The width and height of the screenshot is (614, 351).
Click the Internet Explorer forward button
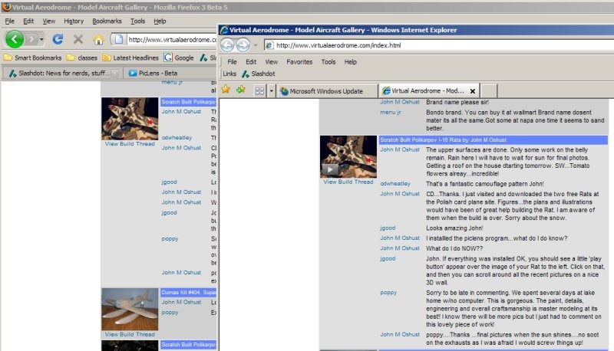(243, 45)
